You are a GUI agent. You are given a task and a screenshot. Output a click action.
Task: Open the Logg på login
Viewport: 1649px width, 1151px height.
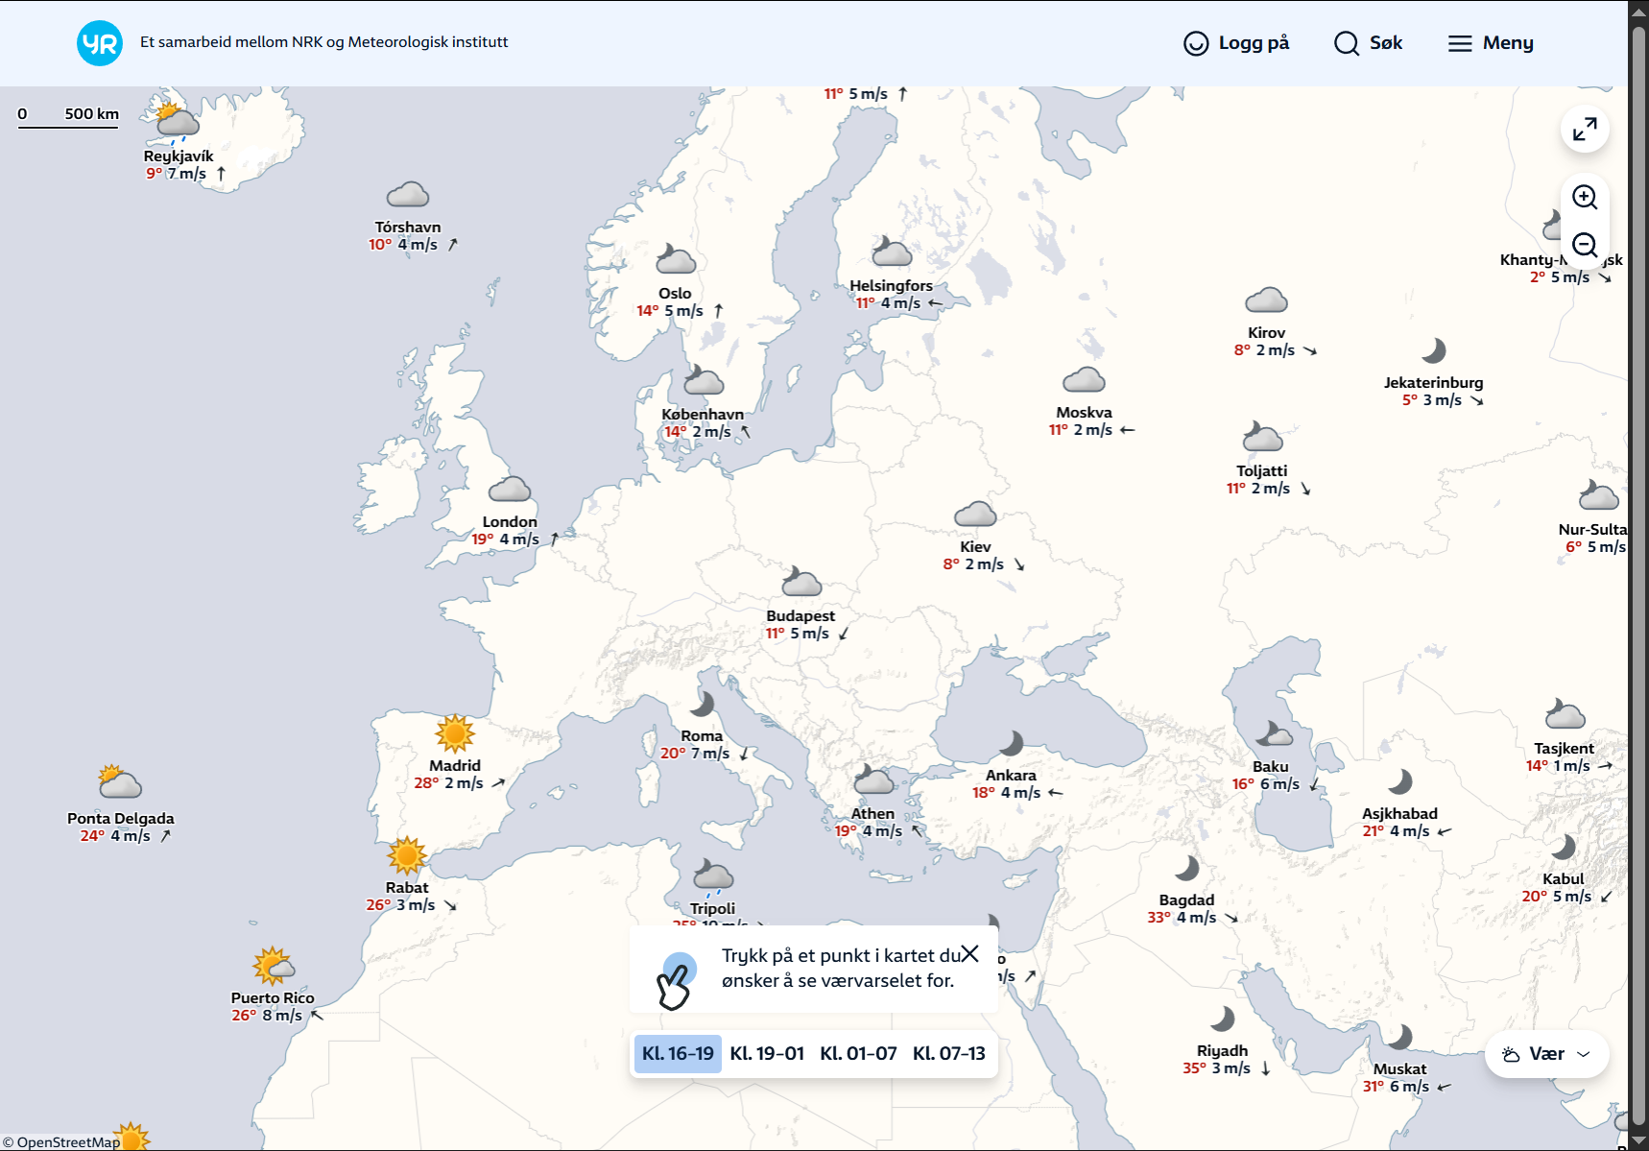coord(1236,43)
